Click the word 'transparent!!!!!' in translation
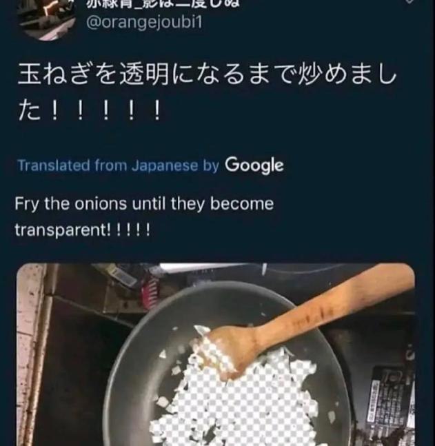 [82, 230]
